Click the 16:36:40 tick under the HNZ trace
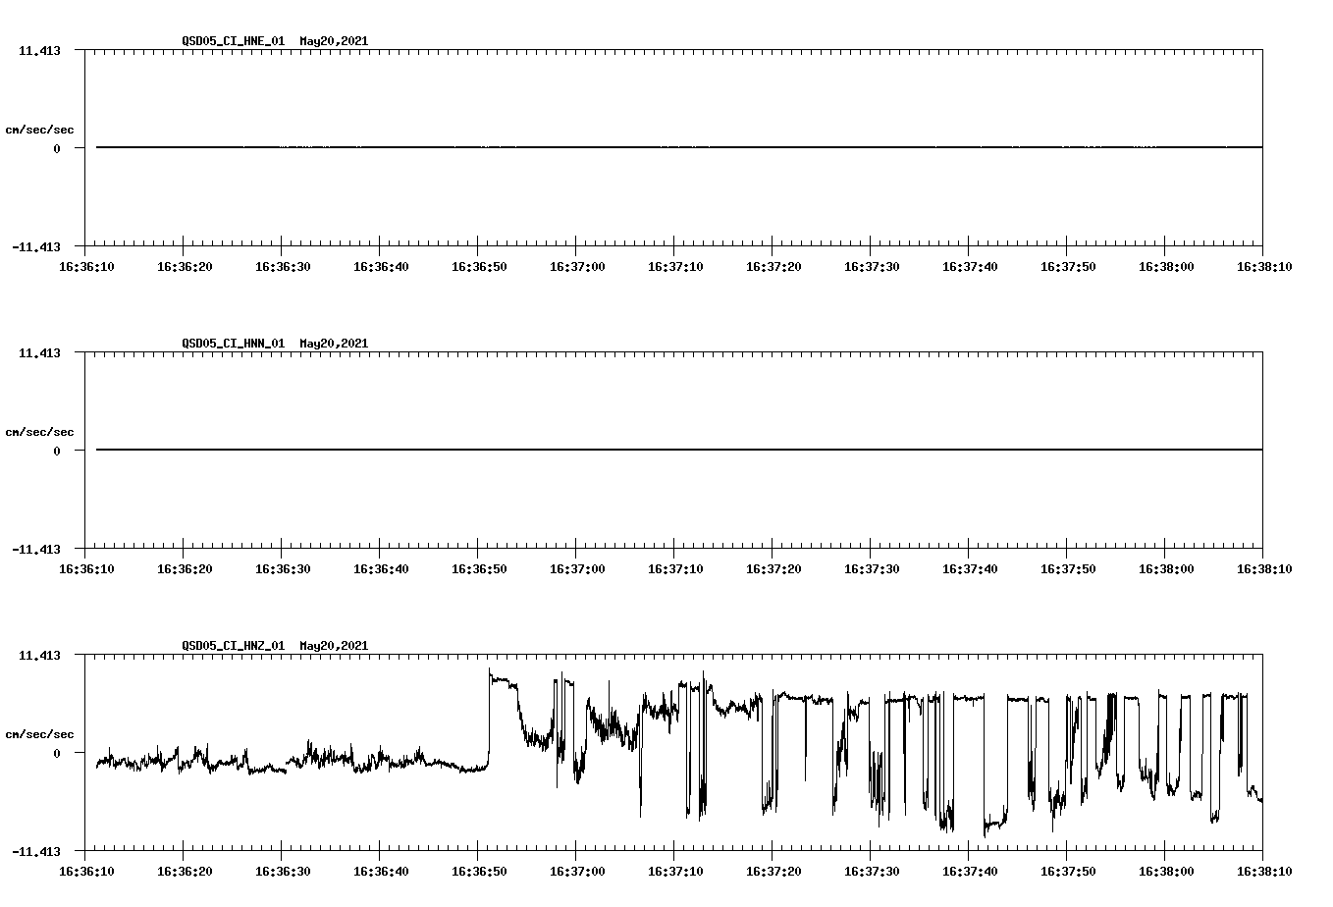The image size is (1333, 907). (382, 870)
